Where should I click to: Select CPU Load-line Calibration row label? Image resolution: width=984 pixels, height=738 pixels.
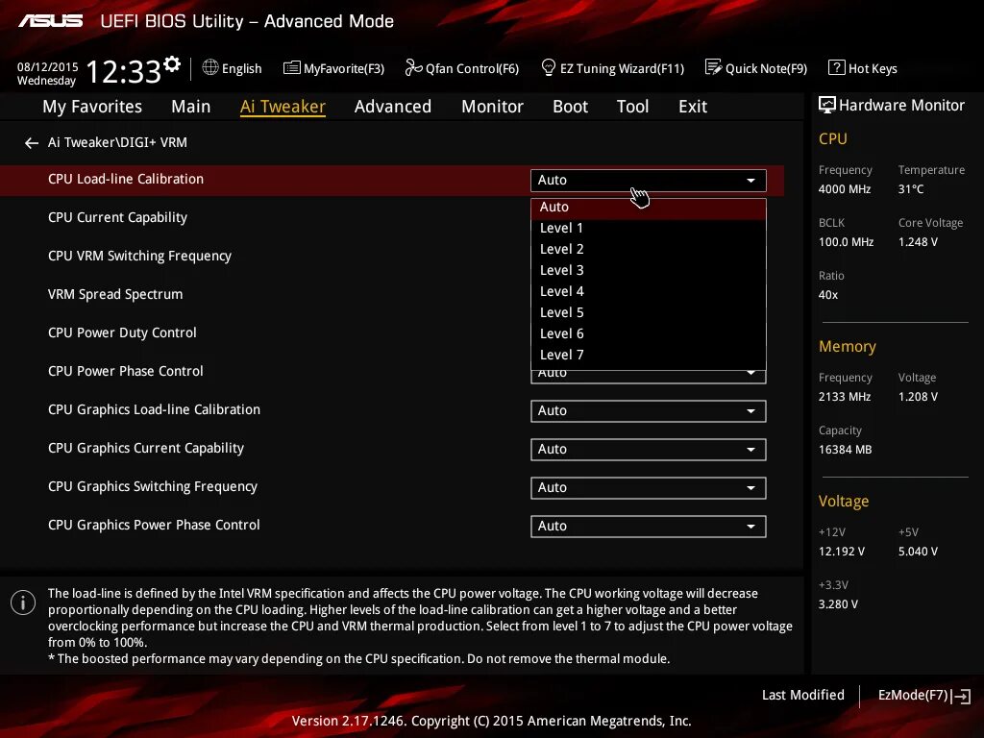126,179
